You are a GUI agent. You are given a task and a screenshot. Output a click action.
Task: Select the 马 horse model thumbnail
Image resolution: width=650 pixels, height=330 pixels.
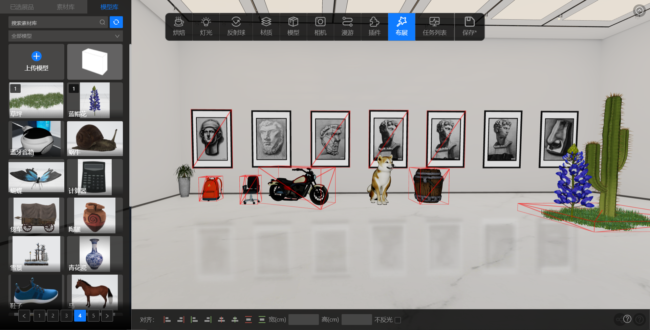tap(95, 292)
